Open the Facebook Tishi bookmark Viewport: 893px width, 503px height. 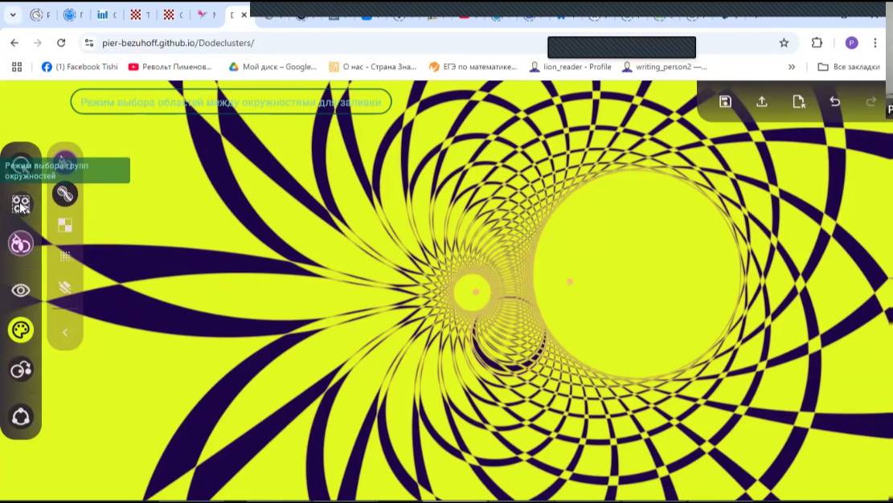(79, 67)
